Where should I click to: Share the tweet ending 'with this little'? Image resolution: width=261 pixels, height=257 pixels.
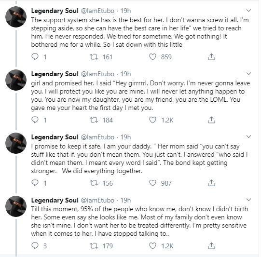(211, 57)
